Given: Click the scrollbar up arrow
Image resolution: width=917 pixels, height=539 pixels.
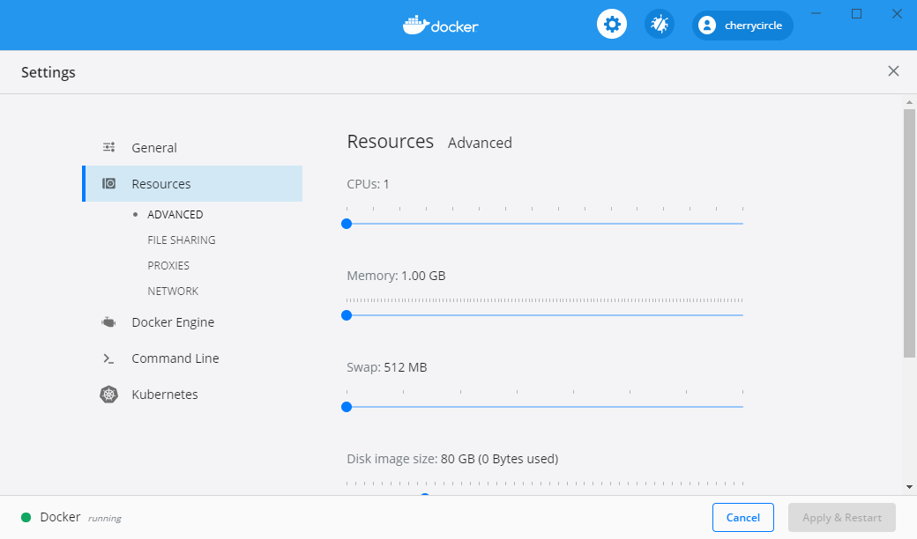Looking at the screenshot, I should [909, 102].
